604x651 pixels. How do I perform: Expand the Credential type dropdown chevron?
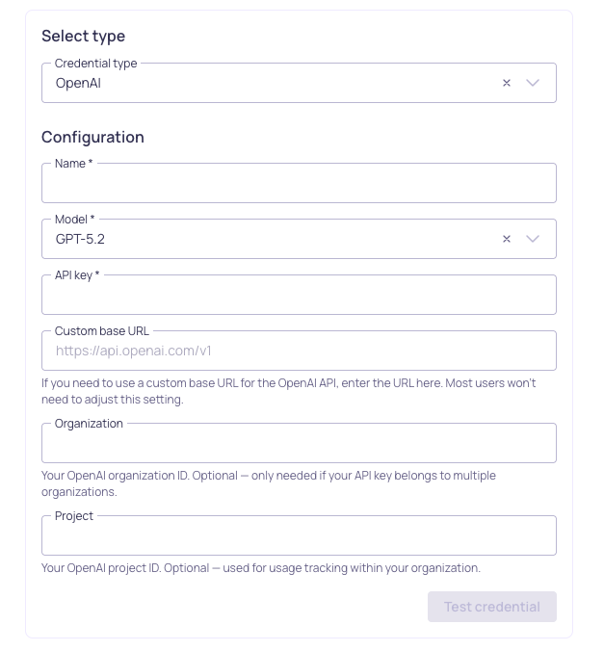[x=533, y=84]
